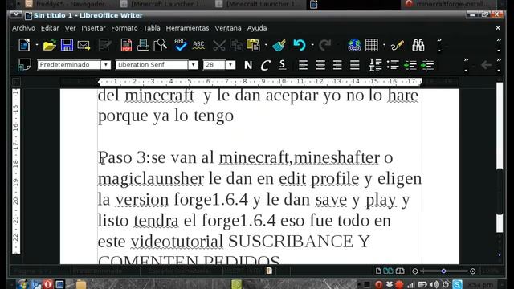The height and width of the screenshot is (289, 514).
Task: Open the Herramientas menu
Action: tap(187, 28)
